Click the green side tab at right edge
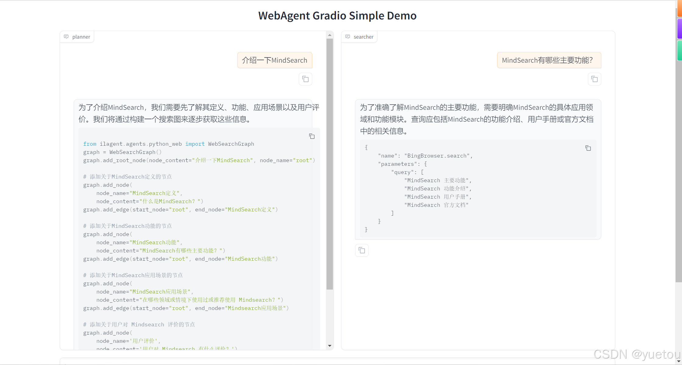The width and height of the screenshot is (682, 365). (x=679, y=50)
